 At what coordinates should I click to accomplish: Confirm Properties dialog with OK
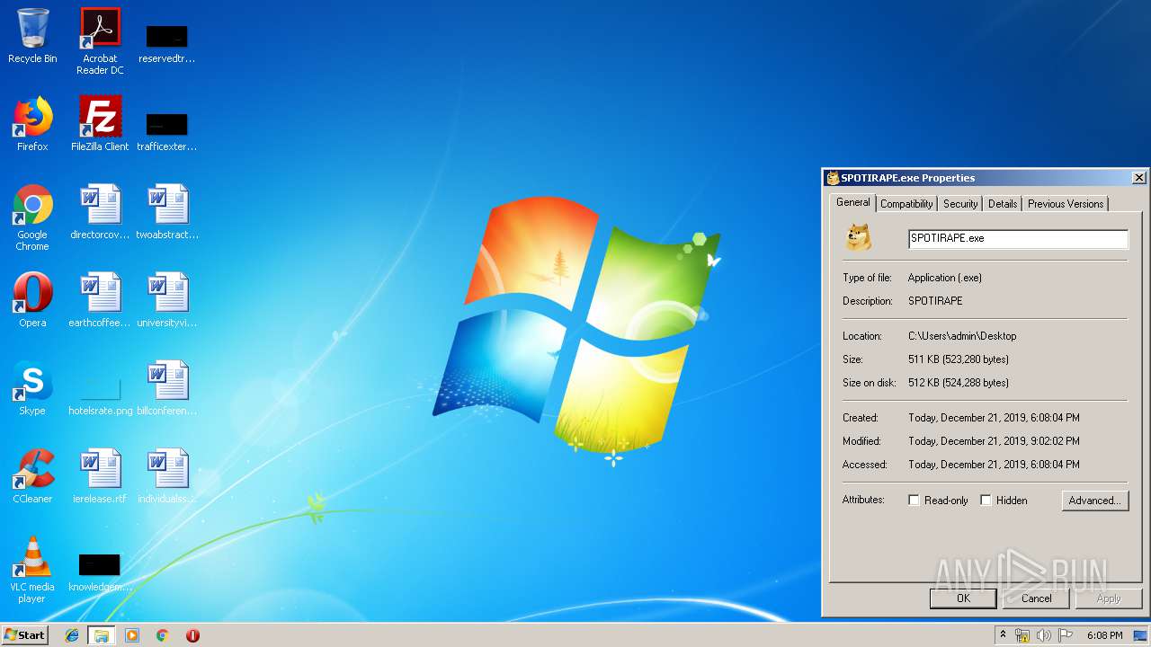pyautogui.click(x=963, y=598)
